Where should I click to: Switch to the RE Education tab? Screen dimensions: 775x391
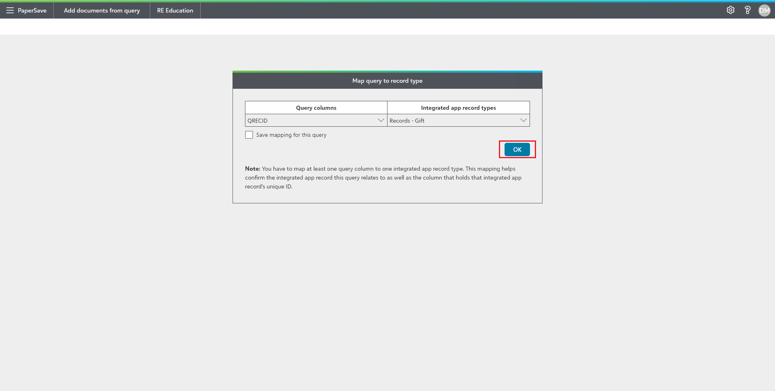pyautogui.click(x=175, y=10)
